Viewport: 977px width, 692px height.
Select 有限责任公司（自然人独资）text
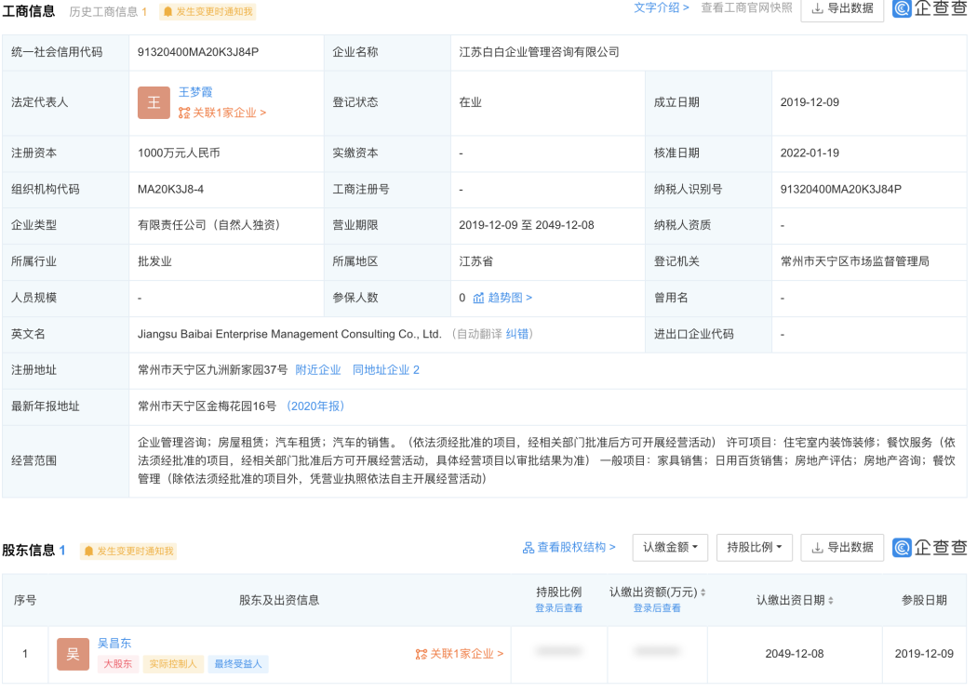(211, 225)
